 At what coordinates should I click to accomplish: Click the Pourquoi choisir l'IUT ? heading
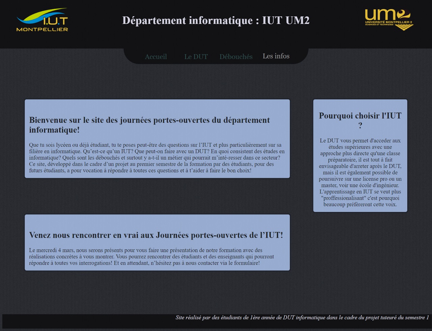[x=360, y=120]
